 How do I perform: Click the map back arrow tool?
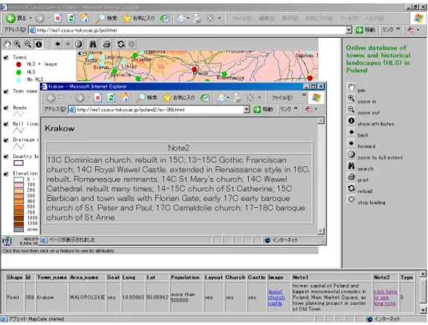58,44
